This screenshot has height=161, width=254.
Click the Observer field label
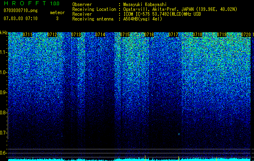(82, 4)
